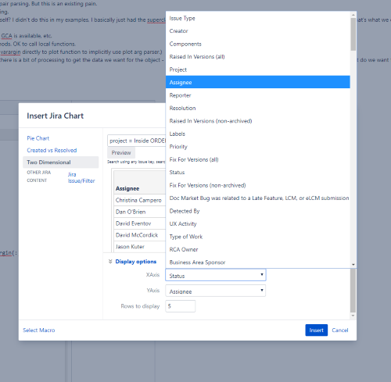Open the XAxis Status dropdown
Image resolution: width=391 pixels, height=382 pixels.
pos(216,275)
